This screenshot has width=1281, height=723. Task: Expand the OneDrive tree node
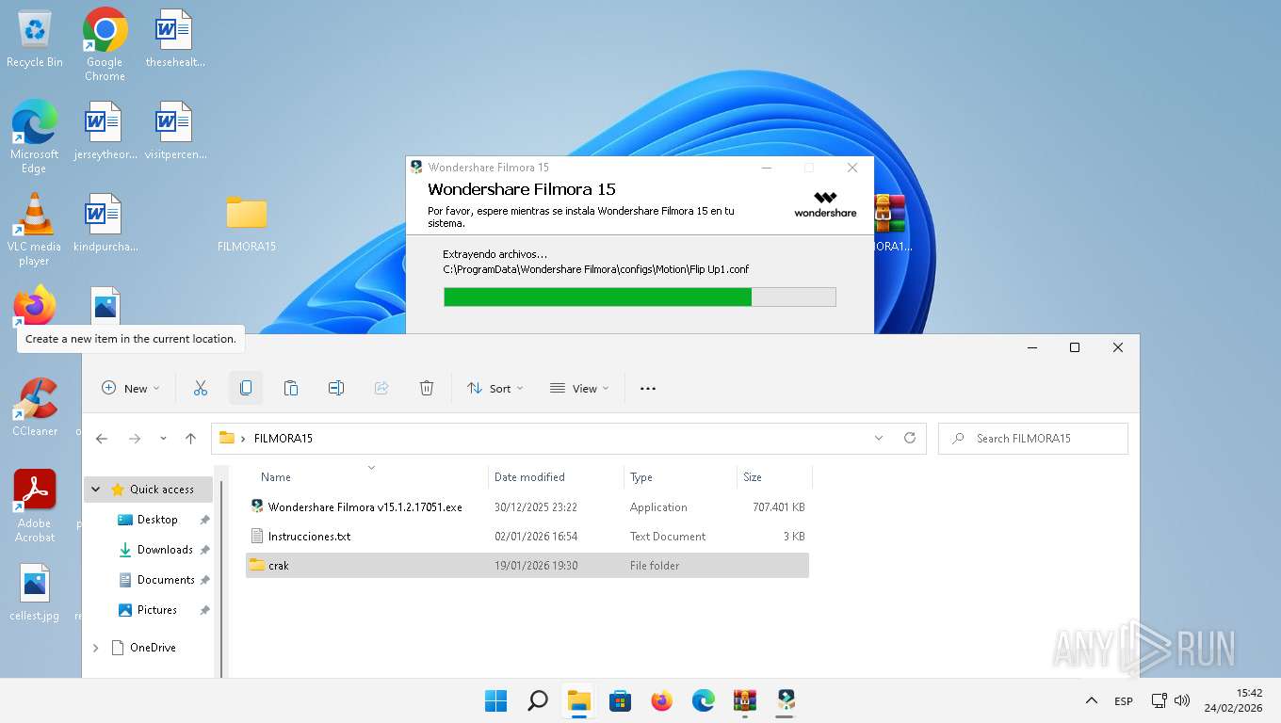pos(95,648)
